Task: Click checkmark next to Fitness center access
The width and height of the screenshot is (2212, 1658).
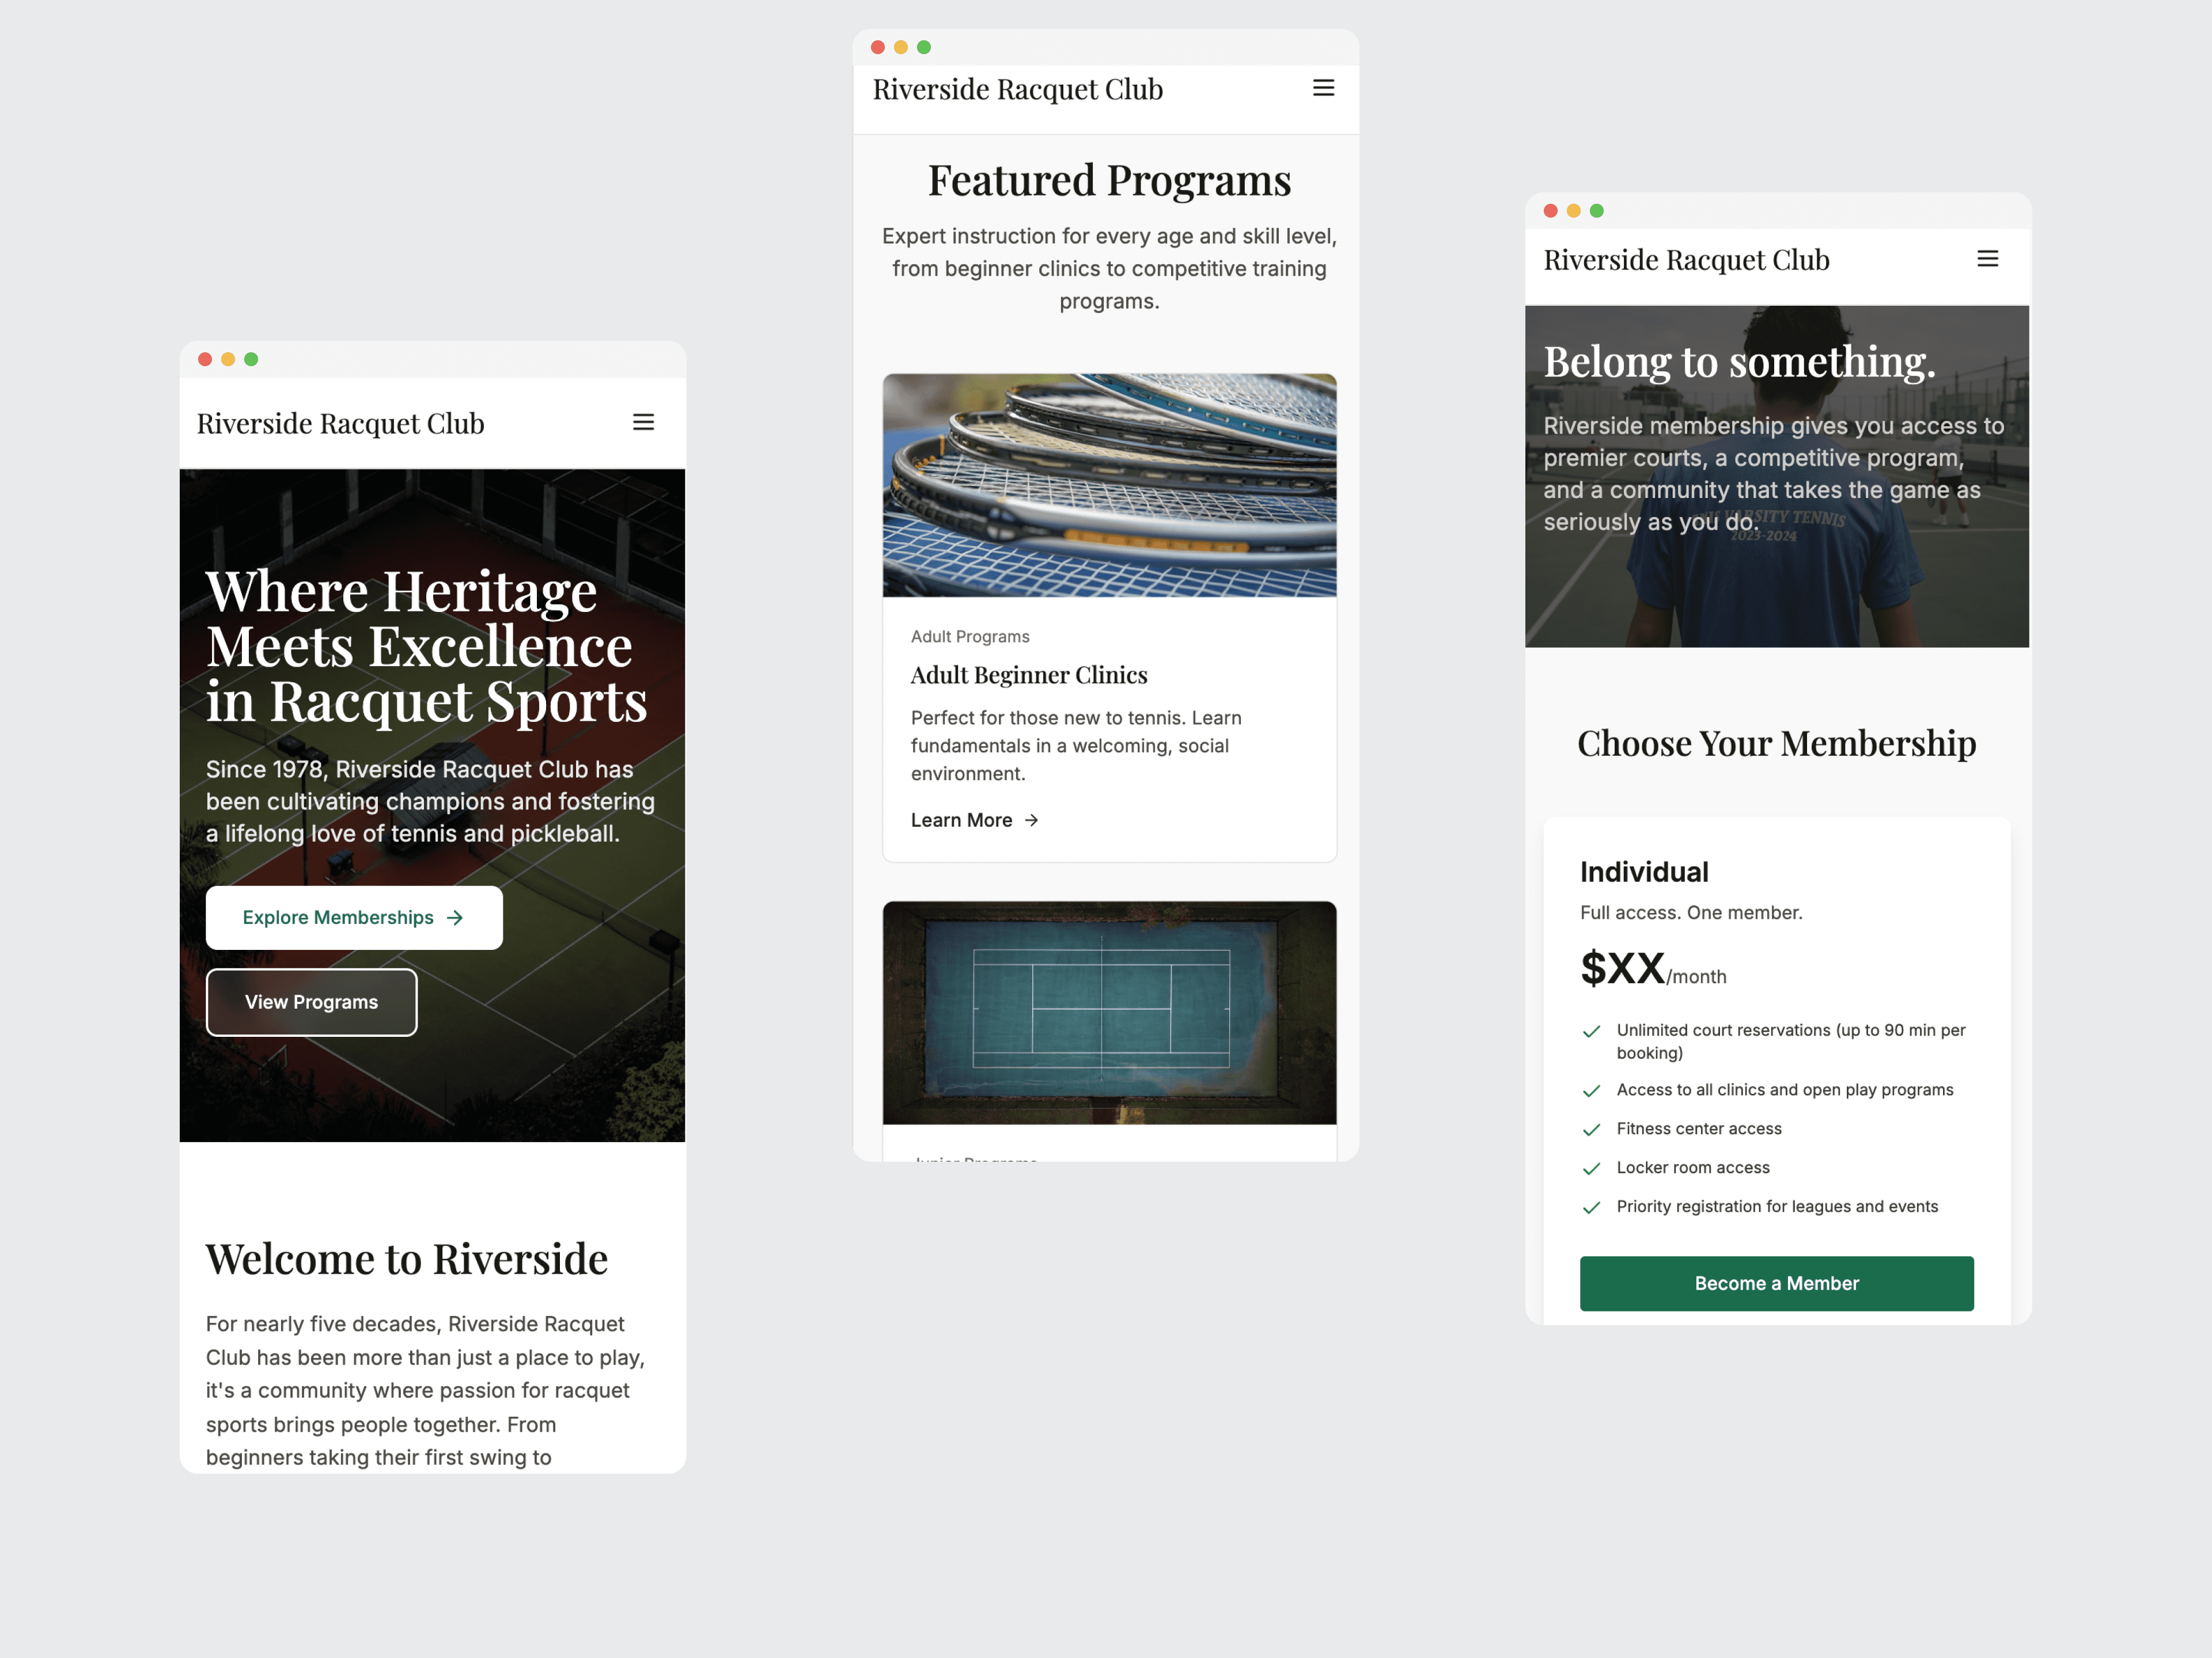Action: [1591, 1130]
